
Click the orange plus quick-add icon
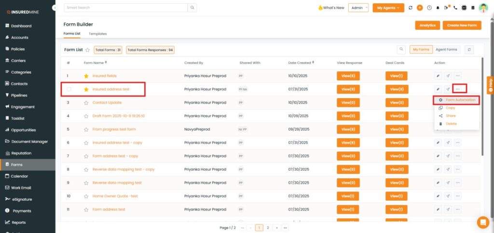[420, 8]
